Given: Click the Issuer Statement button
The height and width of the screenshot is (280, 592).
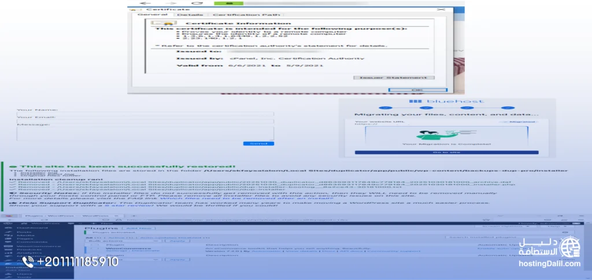Looking at the screenshot, I should coord(394,78).
